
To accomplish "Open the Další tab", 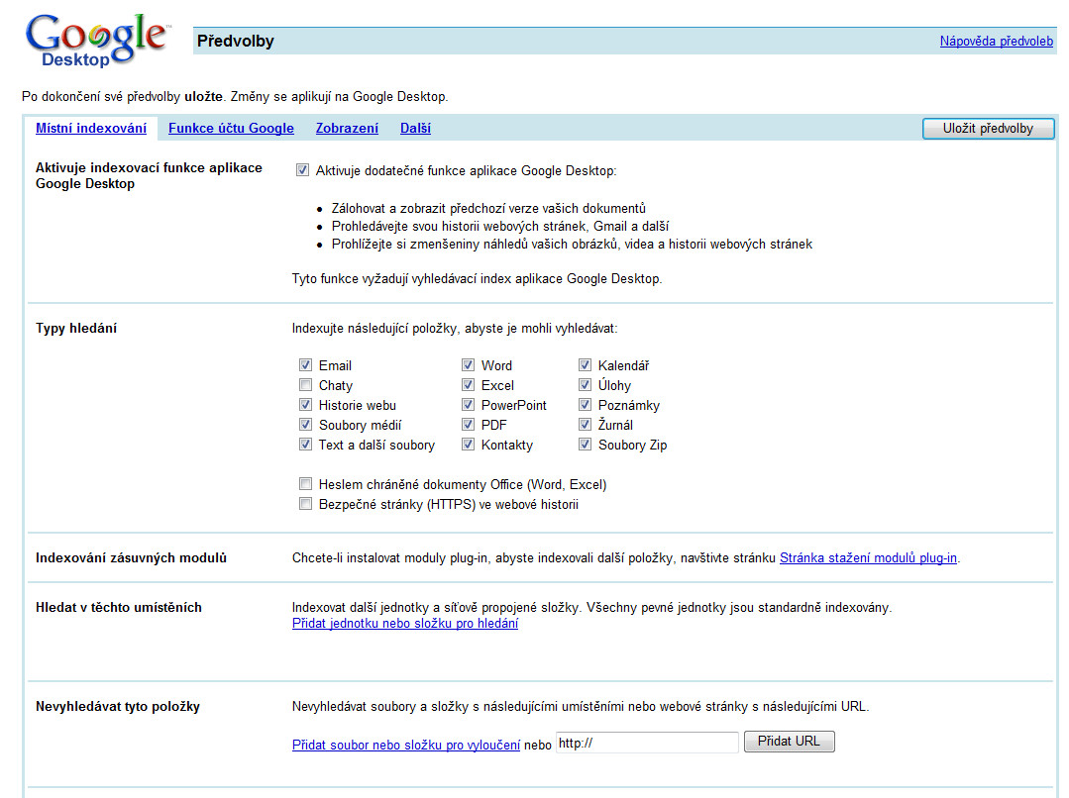I will click(x=415, y=128).
